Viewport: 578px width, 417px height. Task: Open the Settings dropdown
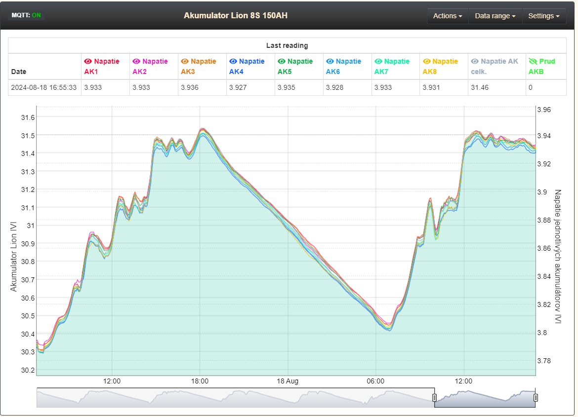(x=543, y=16)
